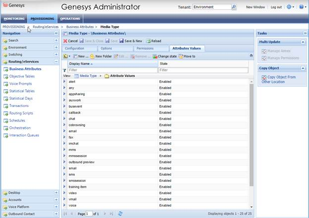
Task: Expand the Environment navigation section
Action: click(x=56, y=48)
